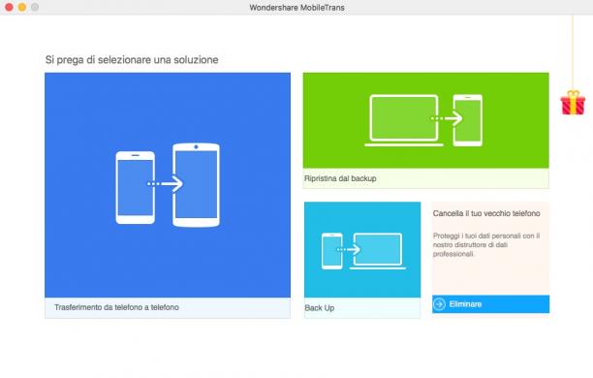The image size is (593, 378).
Task: Close the MobileTrans window with red button
Action: pyautogui.click(x=9, y=7)
